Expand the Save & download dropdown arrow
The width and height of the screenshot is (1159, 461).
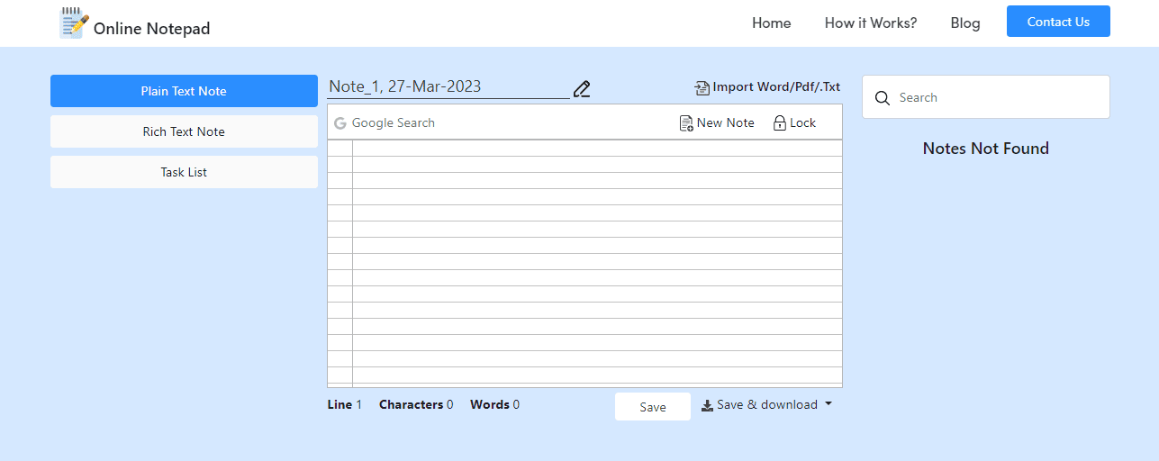(829, 404)
